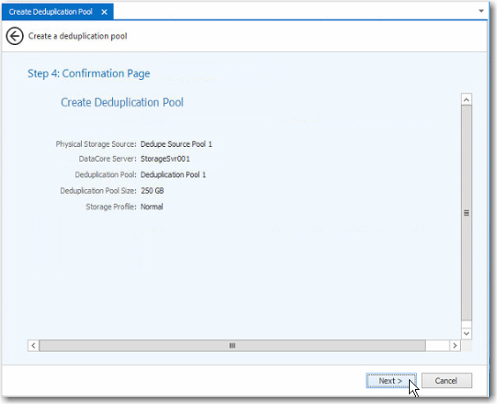Cancel the deduplication pool wizard
497x404 pixels.
[446, 380]
